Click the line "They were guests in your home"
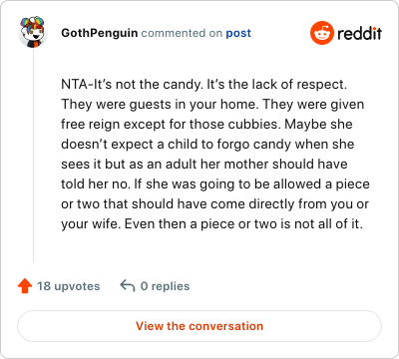Image resolution: width=399 pixels, height=359 pixels. [159, 105]
